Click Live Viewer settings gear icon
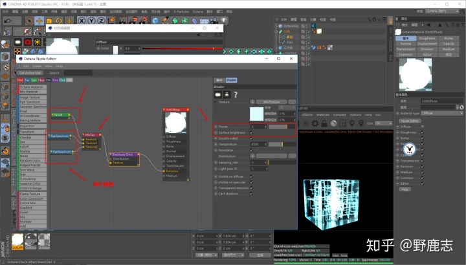The width and height of the screenshot is (466, 265). pos(315,123)
